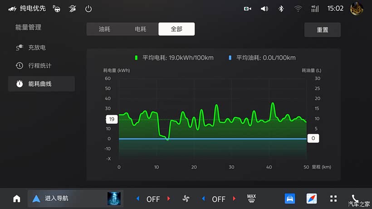Tap the green average electricity legend marker
The width and height of the screenshot is (372, 209).
pos(136,58)
